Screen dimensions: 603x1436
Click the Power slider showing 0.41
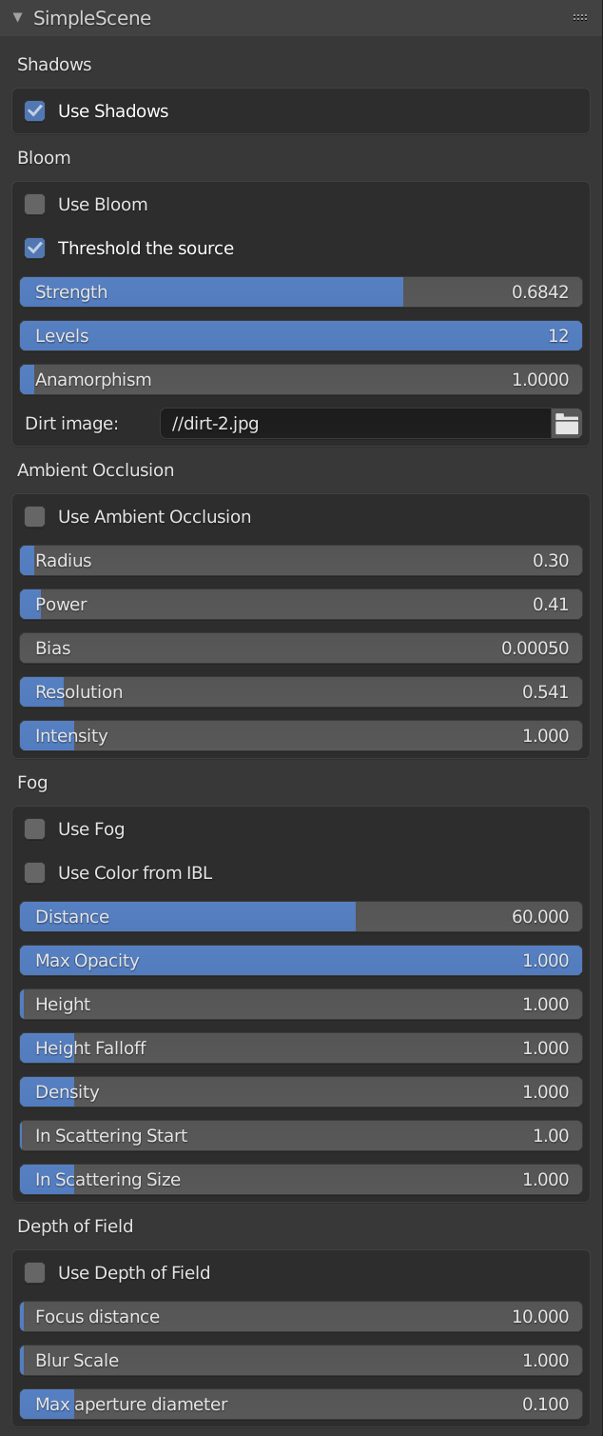[x=301, y=604]
